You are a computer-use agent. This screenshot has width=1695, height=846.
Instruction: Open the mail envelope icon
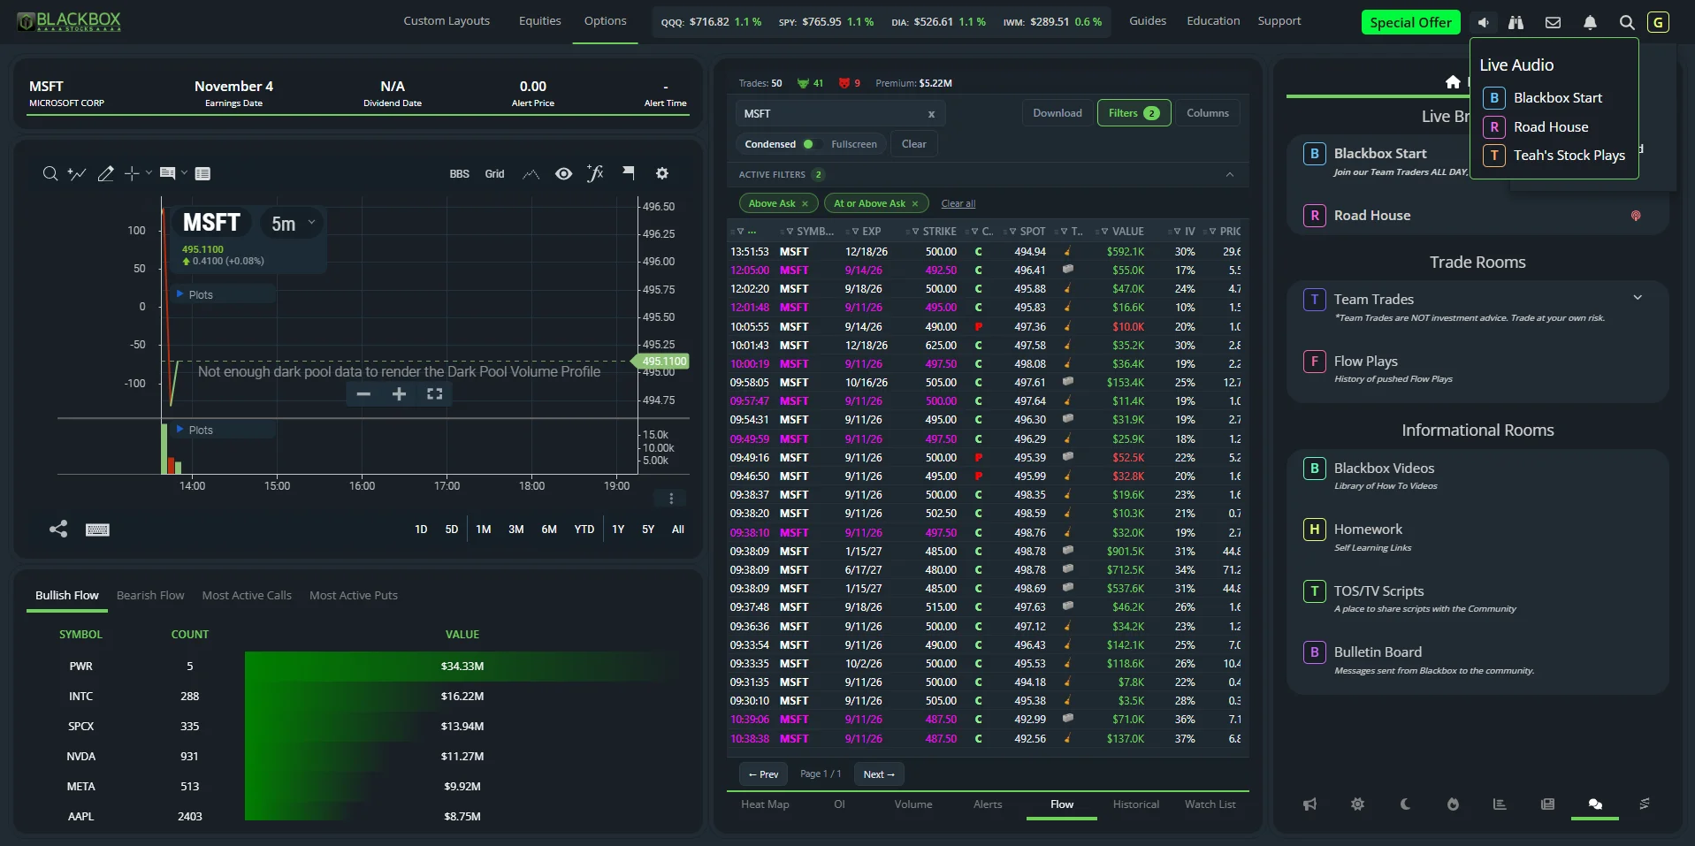pyautogui.click(x=1553, y=22)
